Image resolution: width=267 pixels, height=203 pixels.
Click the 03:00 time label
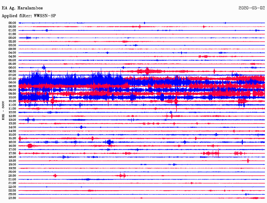coord(12,45)
